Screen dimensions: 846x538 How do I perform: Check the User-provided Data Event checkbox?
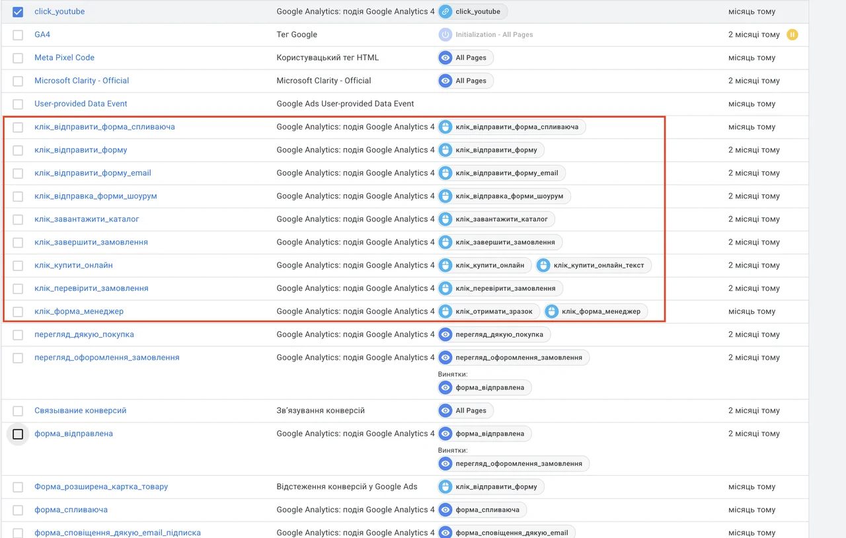(x=18, y=104)
